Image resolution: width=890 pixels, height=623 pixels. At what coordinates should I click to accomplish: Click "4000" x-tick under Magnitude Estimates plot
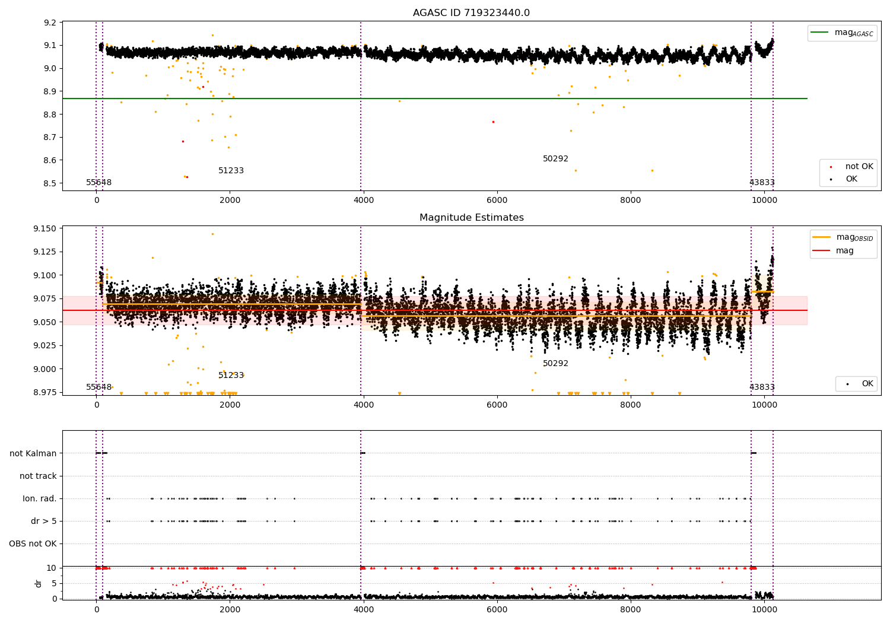point(363,405)
